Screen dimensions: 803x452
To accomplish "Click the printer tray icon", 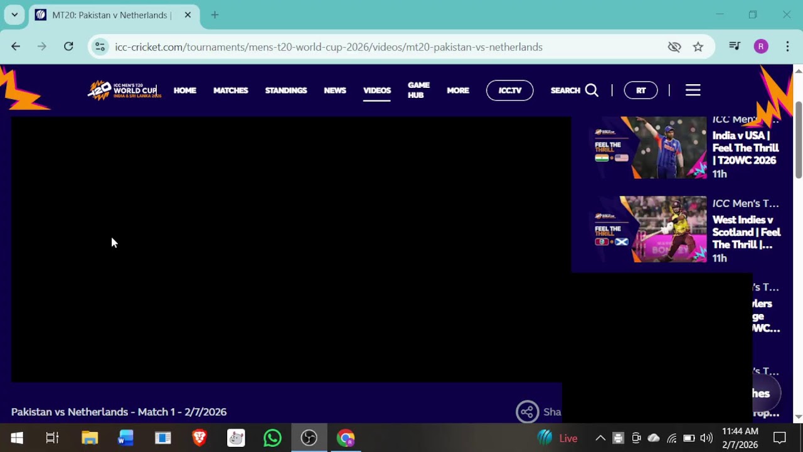I will pos(618,438).
